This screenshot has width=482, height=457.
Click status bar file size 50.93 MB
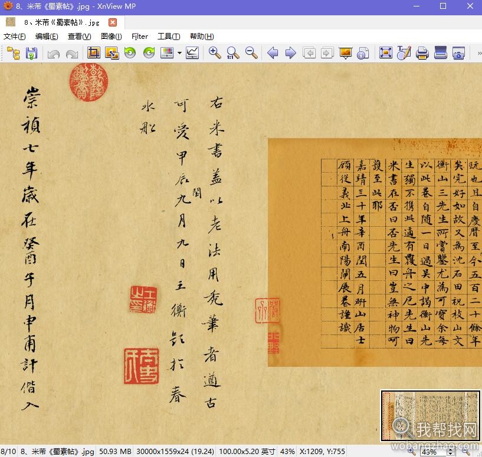115,452
